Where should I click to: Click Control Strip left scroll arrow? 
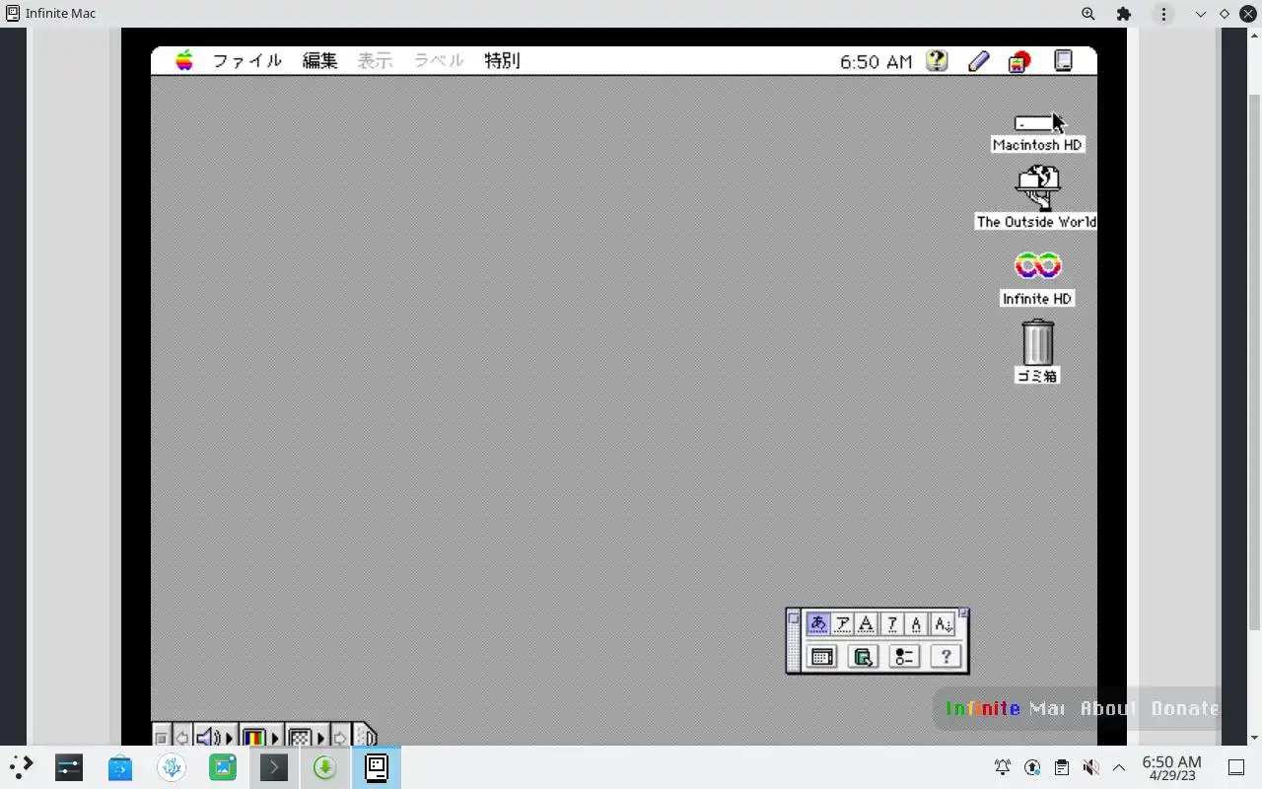pyautogui.click(x=181, y=738)
